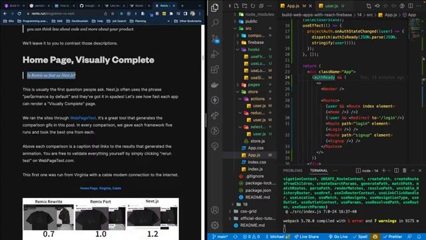Close the App.js editor tab

point(310,6)
